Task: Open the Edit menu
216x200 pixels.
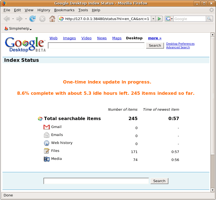Action: click(x=17, y=10)
